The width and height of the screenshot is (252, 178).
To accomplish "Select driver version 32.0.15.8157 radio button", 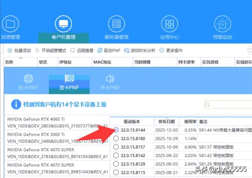I will click(116, 147).
